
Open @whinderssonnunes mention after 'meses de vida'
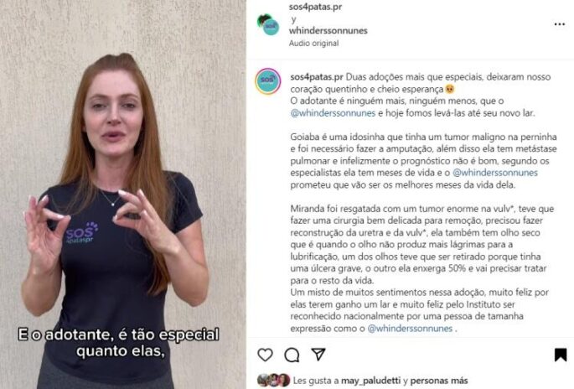tap(495, 173)
